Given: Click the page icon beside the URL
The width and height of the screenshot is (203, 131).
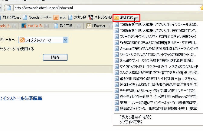Looking at the screenshot, I should [x=9, y=8].
